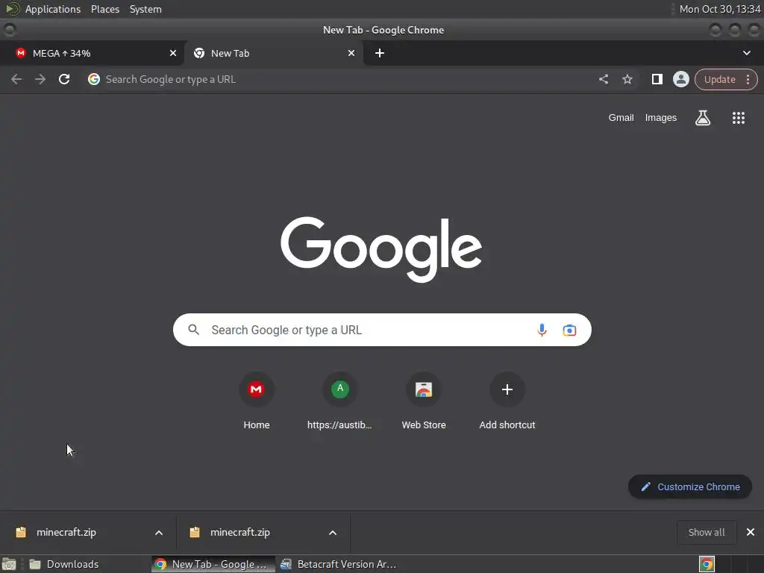Open a new tab with plus button
Viewport: 764px width, 573px height.
[x=380, y=53]
